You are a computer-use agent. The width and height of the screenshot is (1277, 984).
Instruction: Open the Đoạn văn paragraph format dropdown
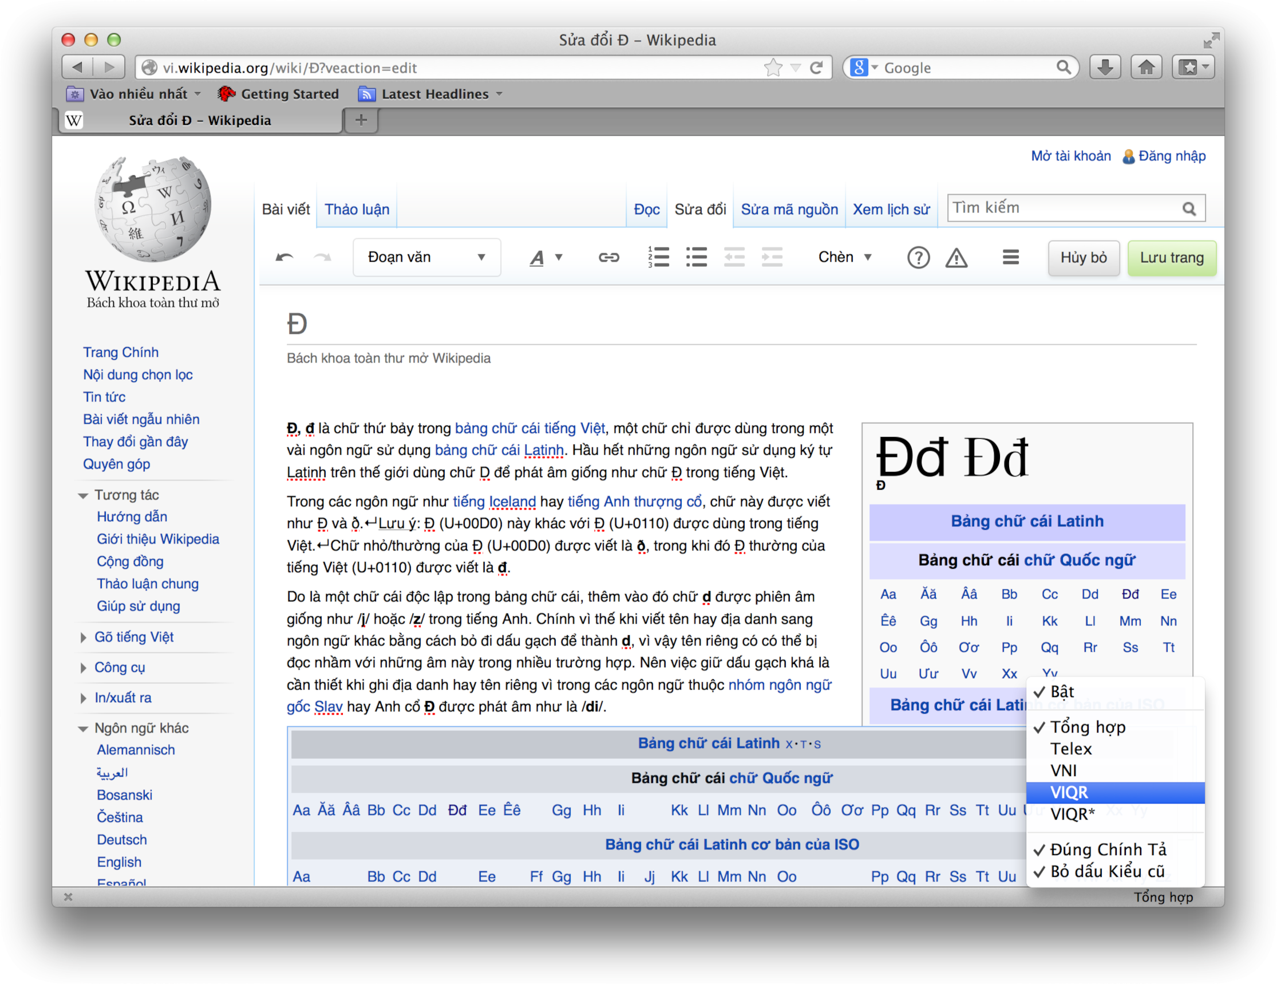[427, 257]
